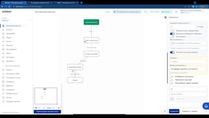The image size is (209, 118).
Task: Open Телефония settings
Action: [x=10, y=82]
